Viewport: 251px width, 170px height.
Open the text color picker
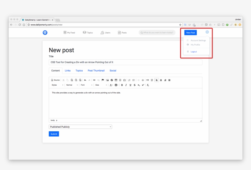pyautogui.click(x=111, y=85)
